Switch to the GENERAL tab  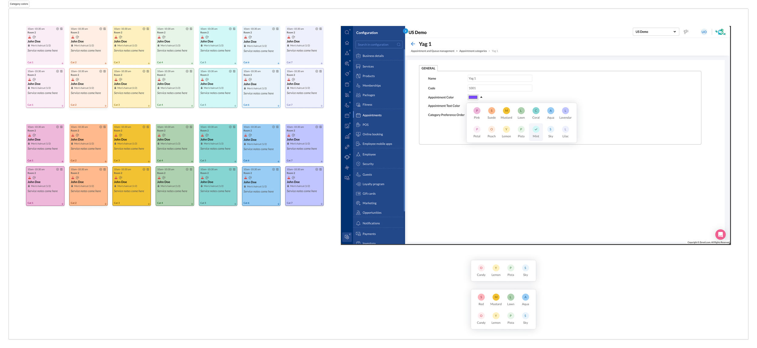[x=428, y=68]
